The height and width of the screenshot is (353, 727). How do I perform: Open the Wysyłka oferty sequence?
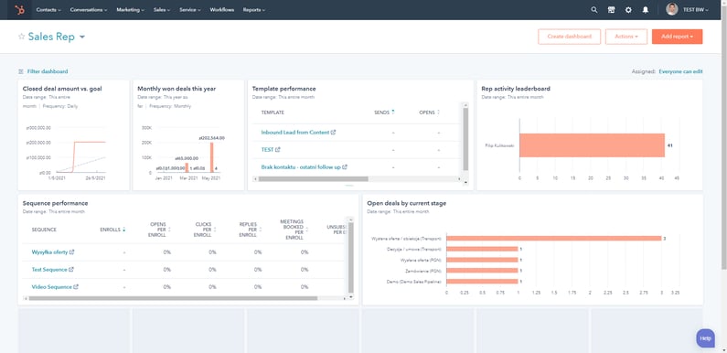click(x=49, y=251)
